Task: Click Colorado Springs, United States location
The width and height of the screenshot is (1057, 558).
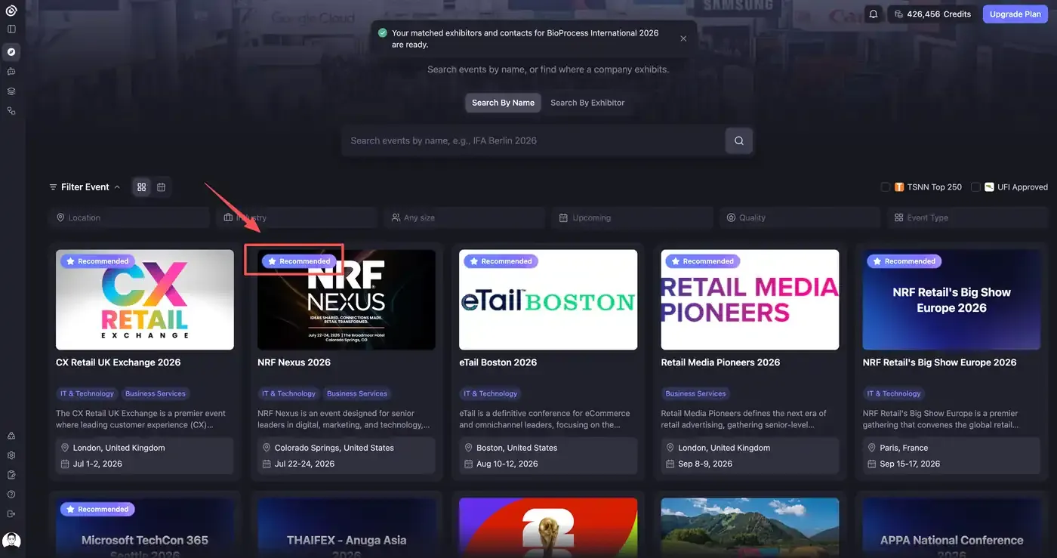Action: (334, 448)
